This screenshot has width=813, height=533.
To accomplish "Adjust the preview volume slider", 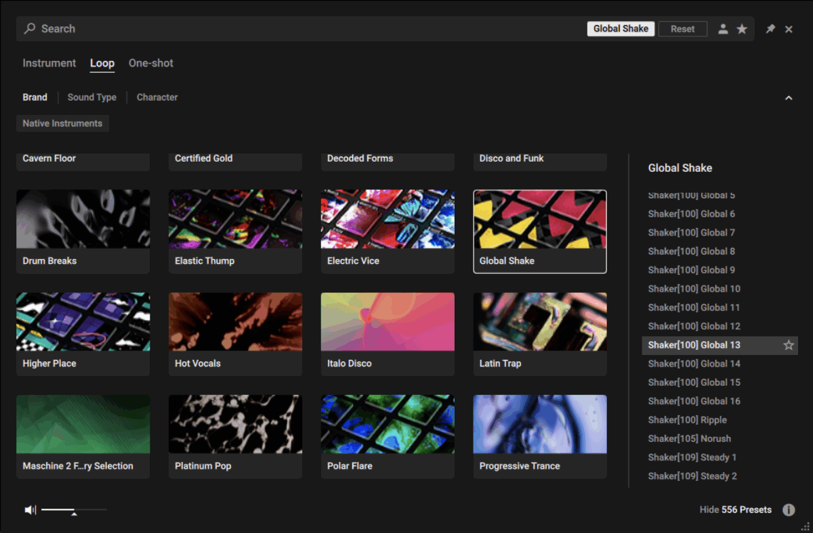I will tap(74, 510).
